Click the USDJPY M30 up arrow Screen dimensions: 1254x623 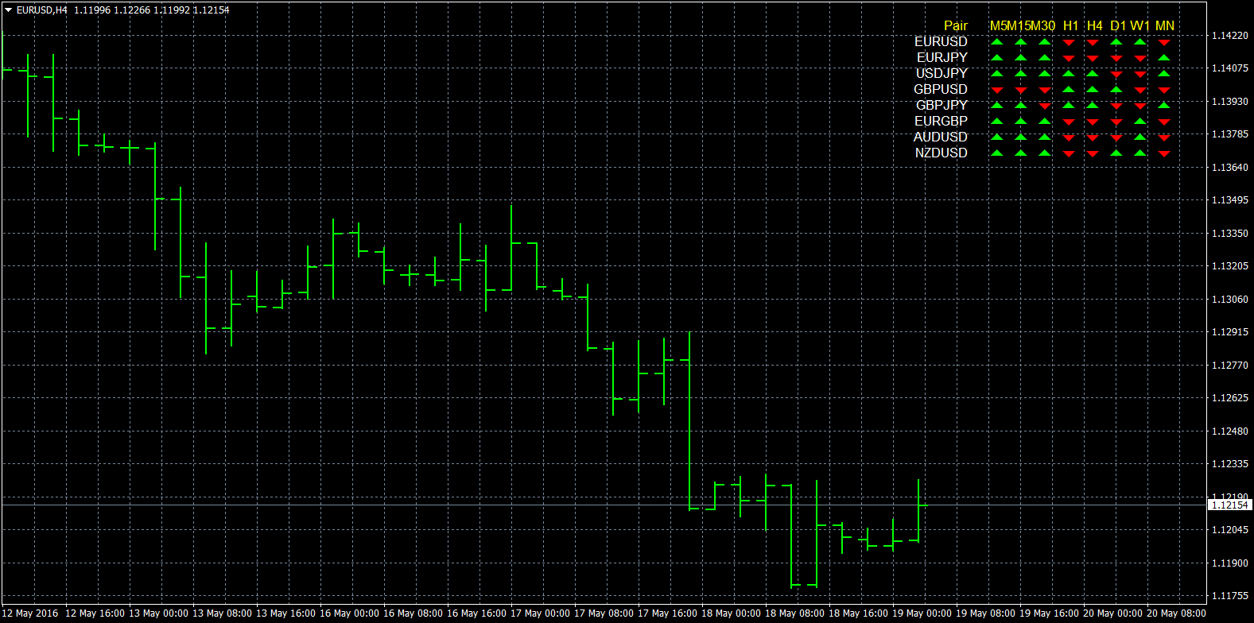pos(1045,73)
